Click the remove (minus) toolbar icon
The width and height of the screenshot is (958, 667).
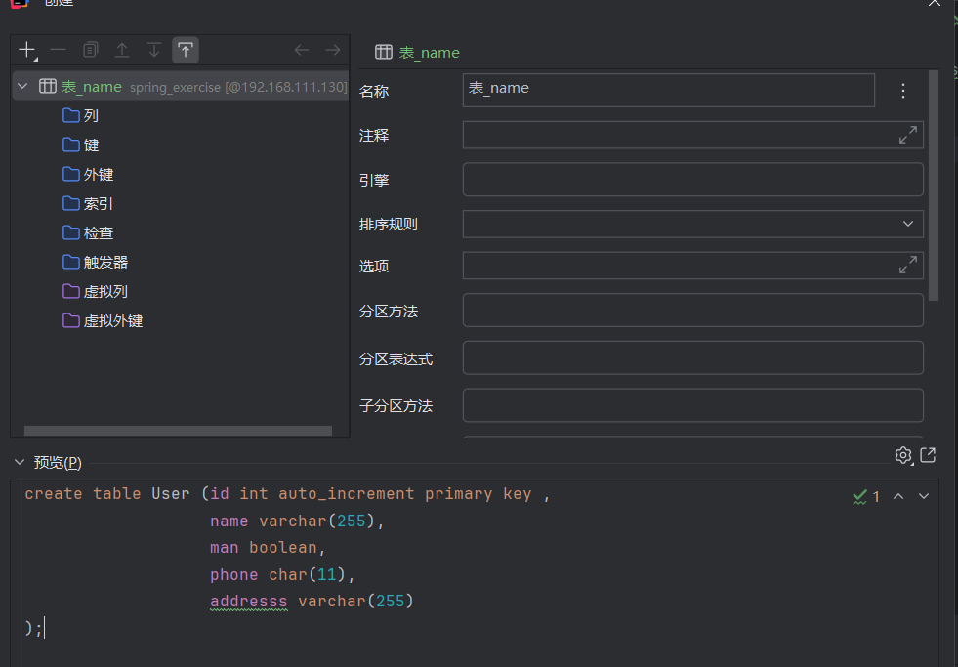(58, 50)
